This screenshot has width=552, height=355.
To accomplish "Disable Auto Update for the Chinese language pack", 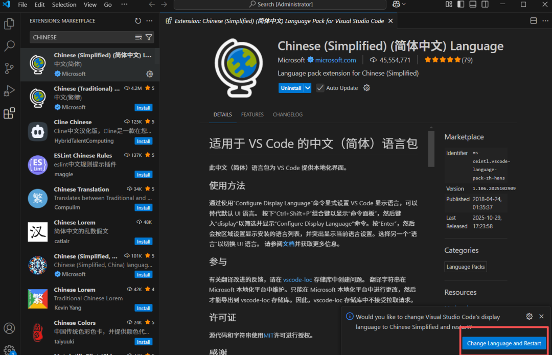I will pos(319,87).
